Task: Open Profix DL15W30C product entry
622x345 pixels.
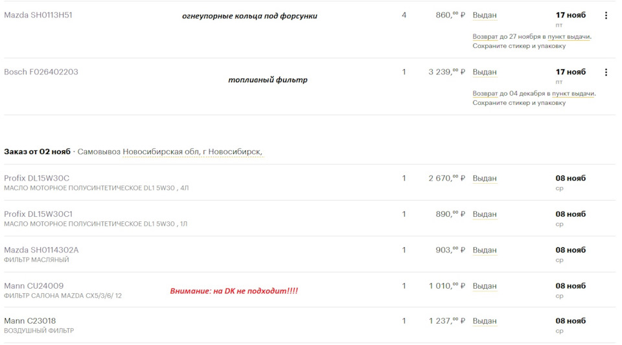Action: point(36,178)
